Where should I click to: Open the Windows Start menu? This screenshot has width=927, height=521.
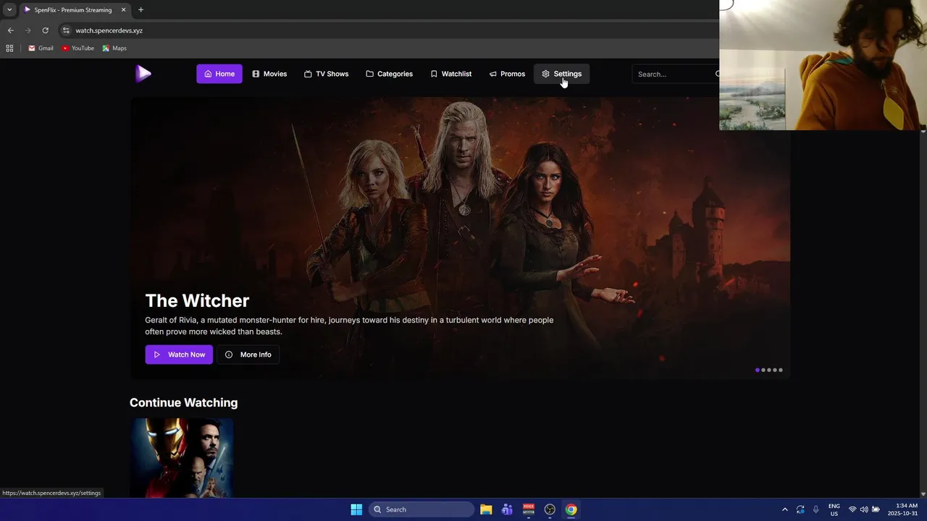(x=356, y=509)
